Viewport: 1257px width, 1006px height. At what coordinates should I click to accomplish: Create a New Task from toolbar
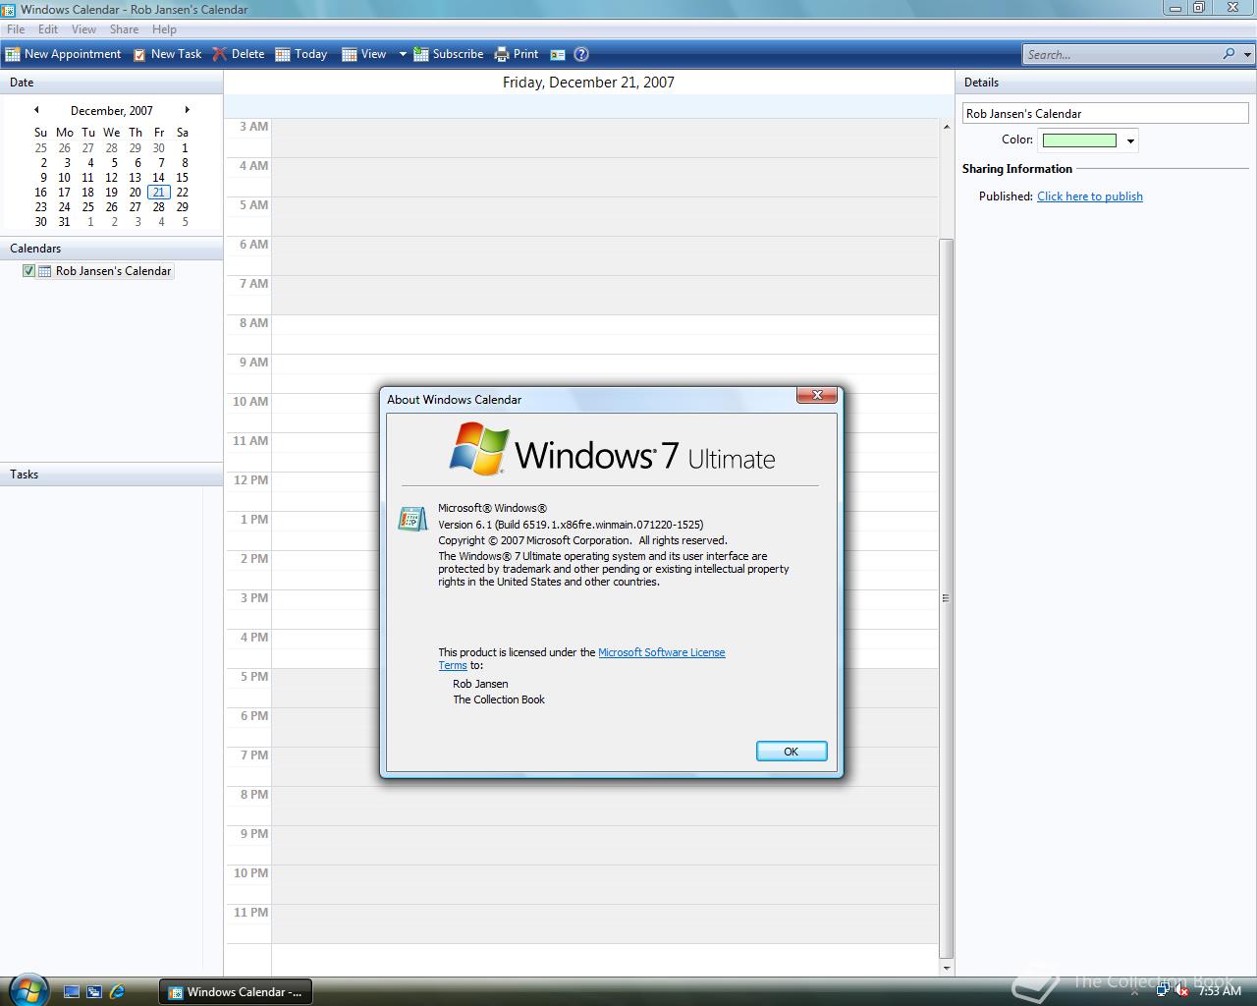[x=167, y=54]
